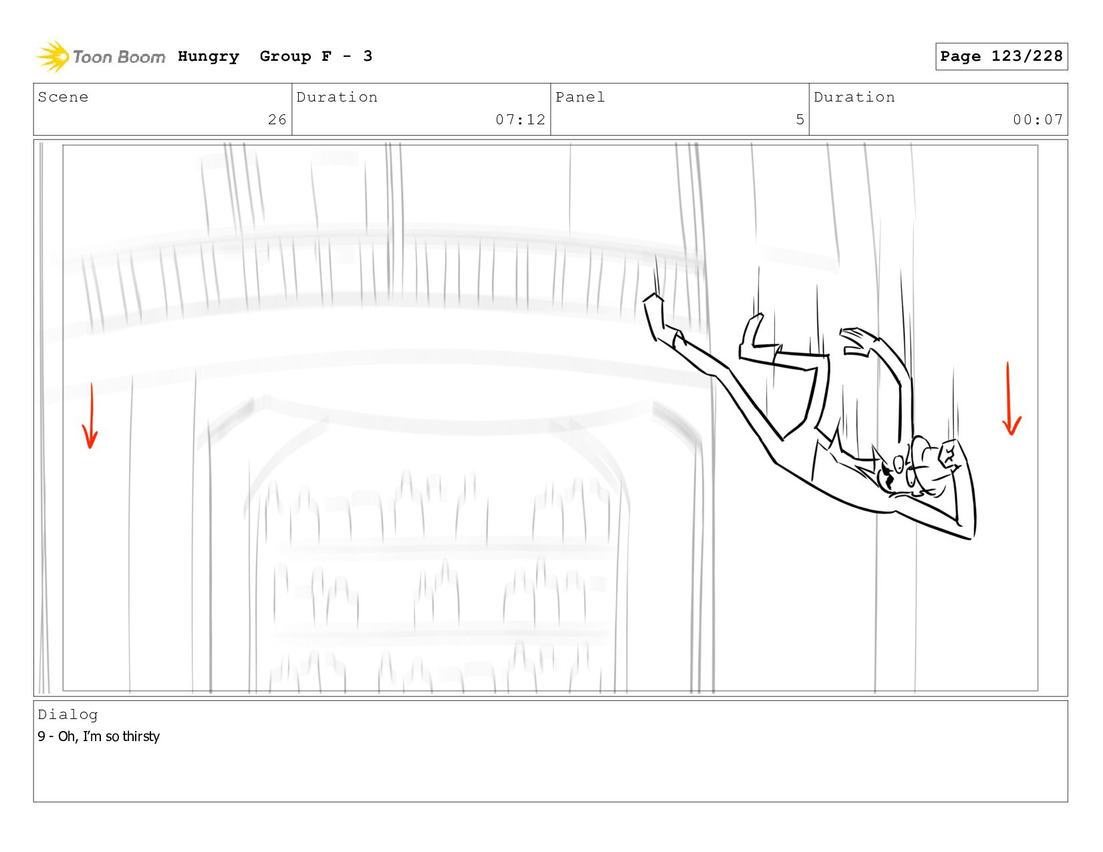Click the falling character sketch in the panel
The width and height of the screenshot is (1103, 852).
tap(810, 416)
